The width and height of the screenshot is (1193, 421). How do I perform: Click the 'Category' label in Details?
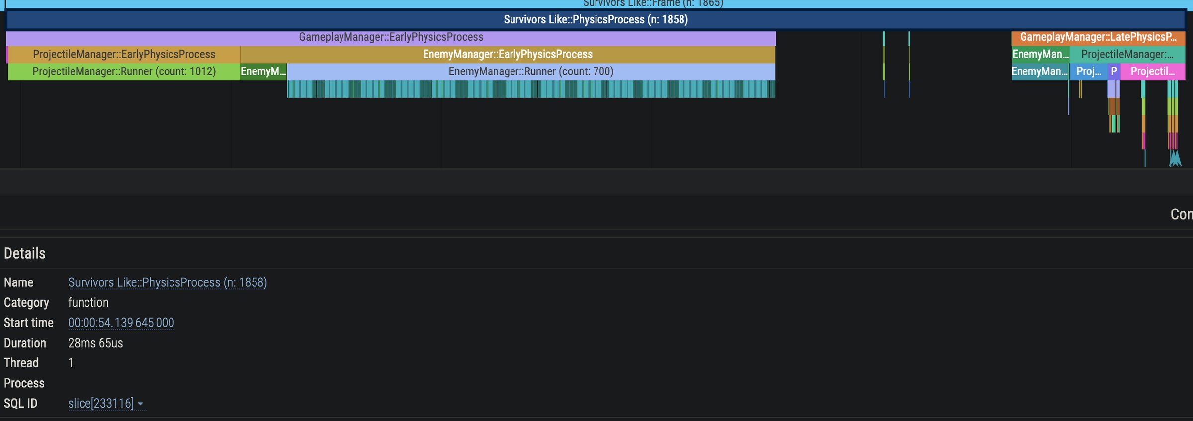point(26,303)
